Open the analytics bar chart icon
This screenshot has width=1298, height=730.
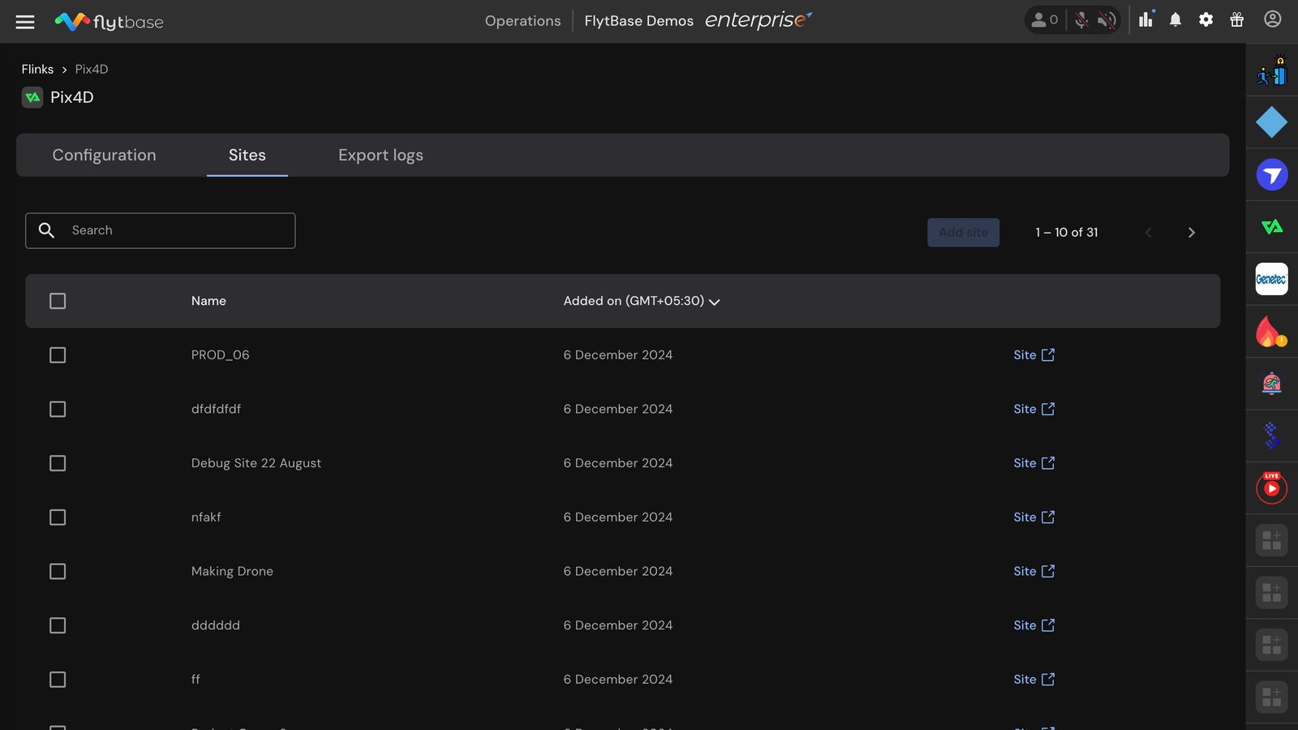1146,19
